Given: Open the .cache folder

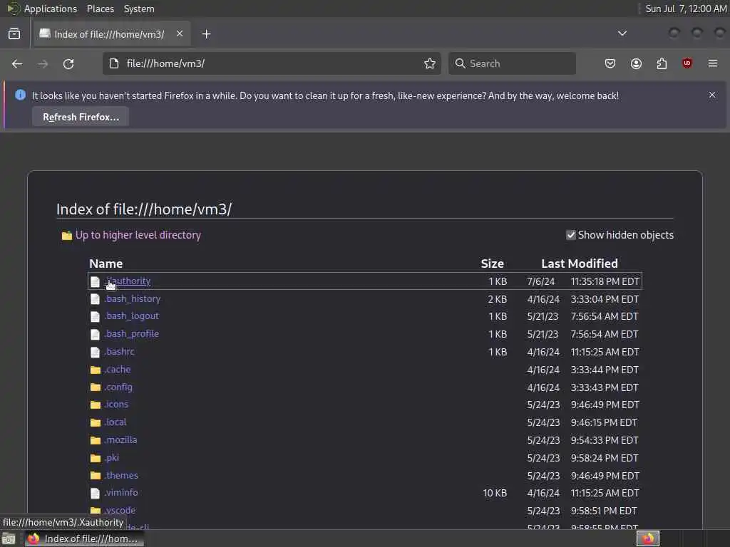Looking at the screenshot, I should (118, 370).
